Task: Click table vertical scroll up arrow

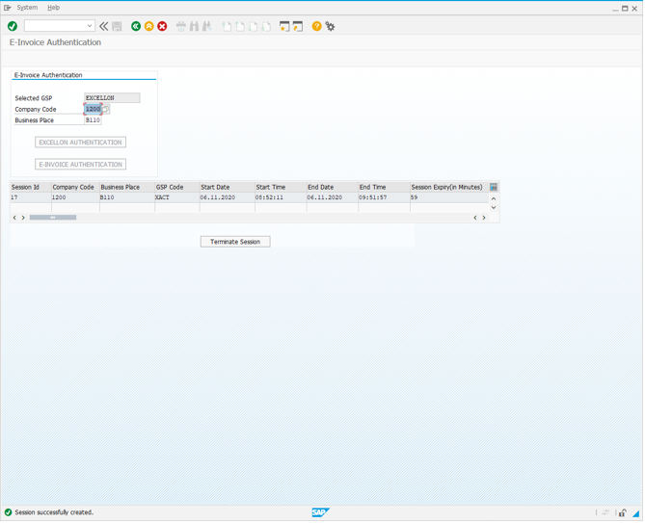Action: coord(494,198)
